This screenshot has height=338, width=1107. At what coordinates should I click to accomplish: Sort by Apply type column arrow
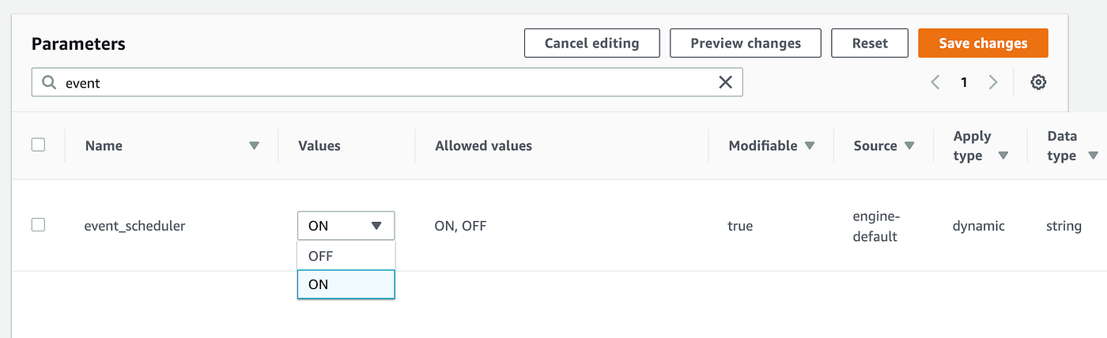(1003, 156)
